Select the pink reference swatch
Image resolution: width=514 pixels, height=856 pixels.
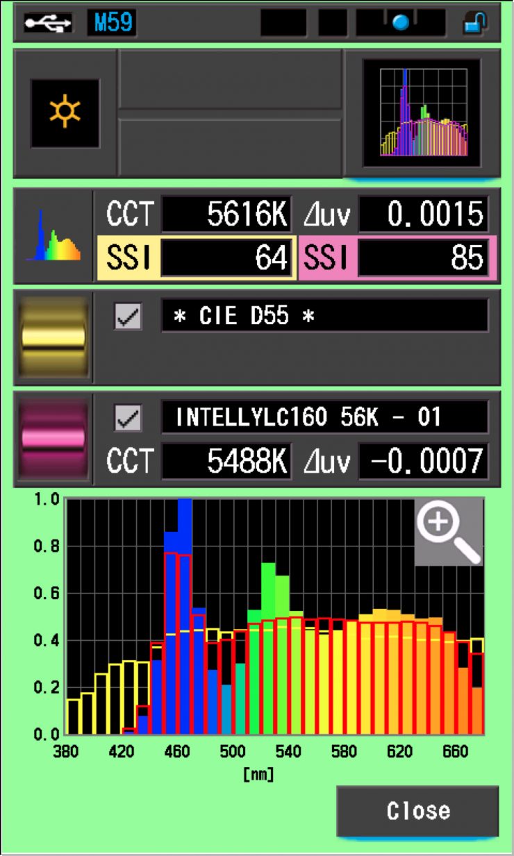tap(53, 439)
